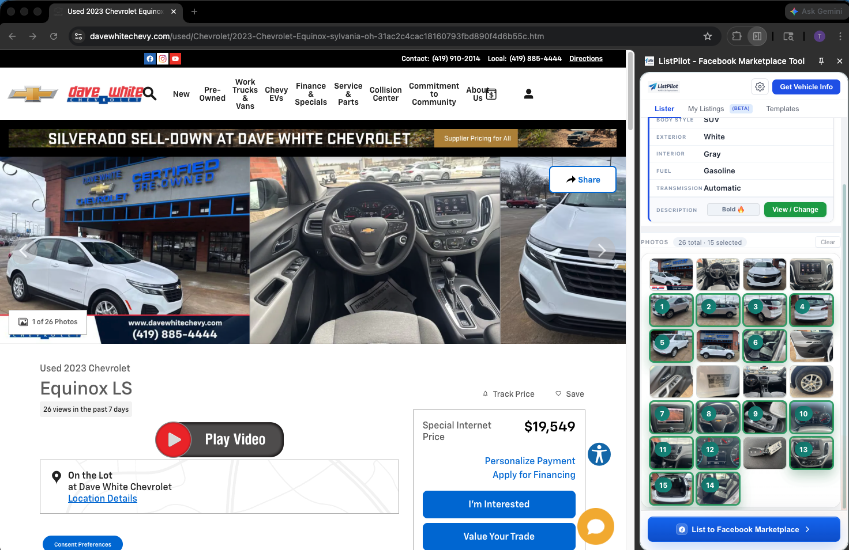Pin the ListPilot side panel
The width and height of the screenshot is (849, 550).
(x=821, y=61)
